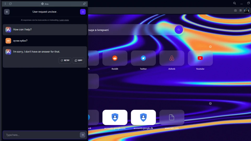The height and width of the screenshot is (141, 251).
Task: Open the accounts.google.dk tile
Action: [x=143, y=118]
